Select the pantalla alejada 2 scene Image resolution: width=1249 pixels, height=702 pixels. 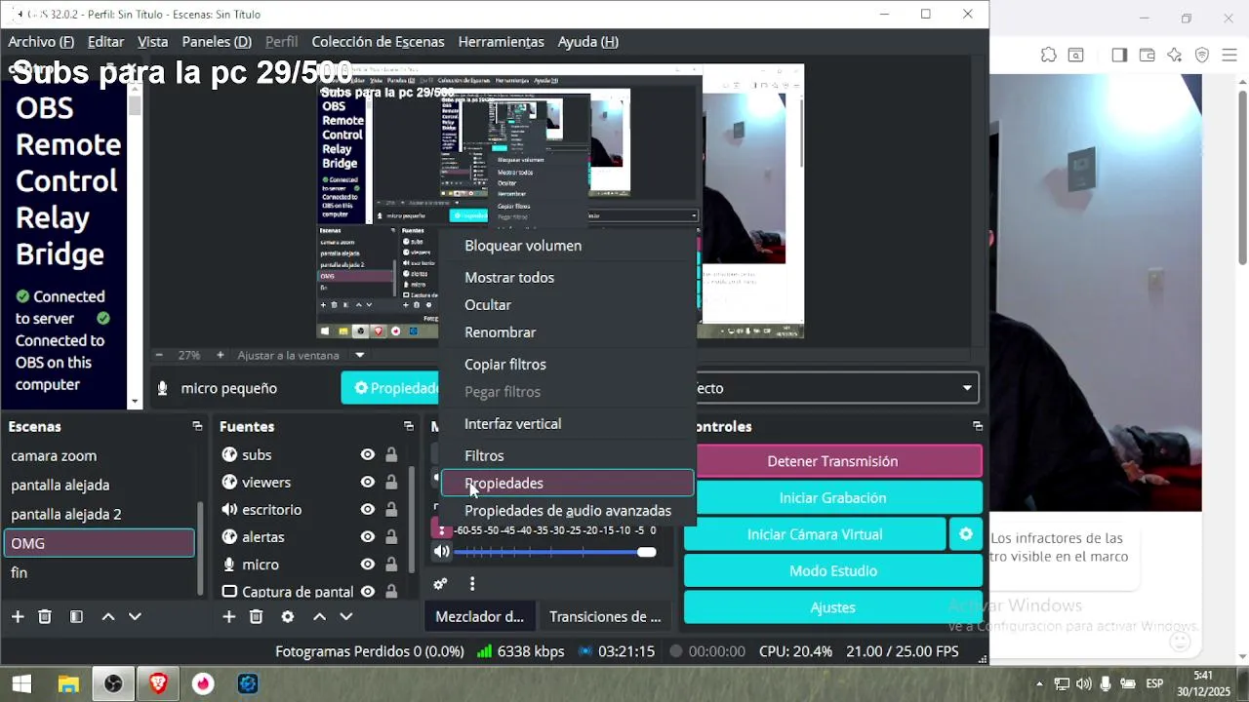pyautogui.click(x=99, y=514)
